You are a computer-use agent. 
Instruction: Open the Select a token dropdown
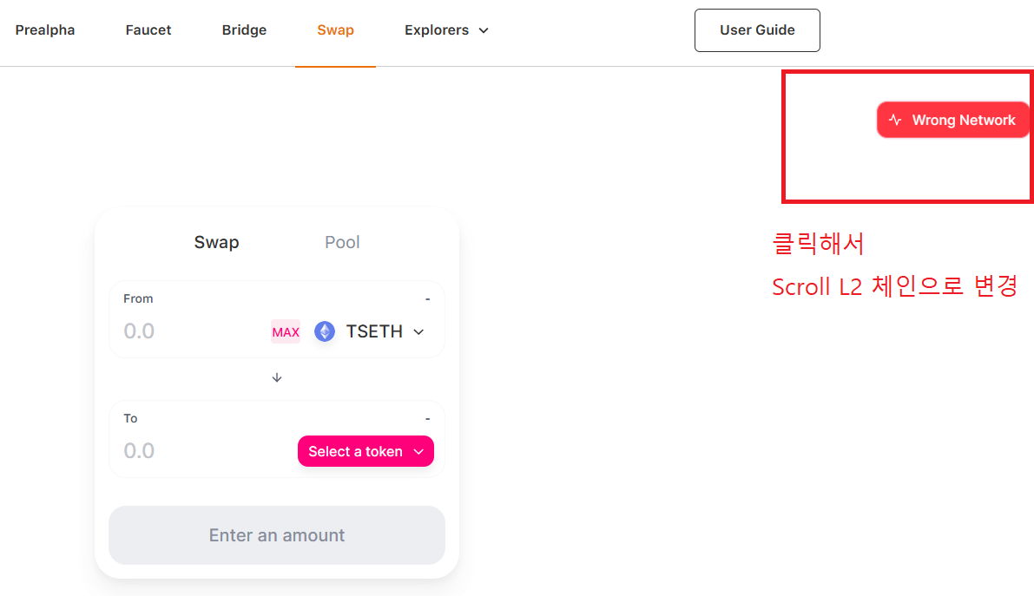pos(366,451)
